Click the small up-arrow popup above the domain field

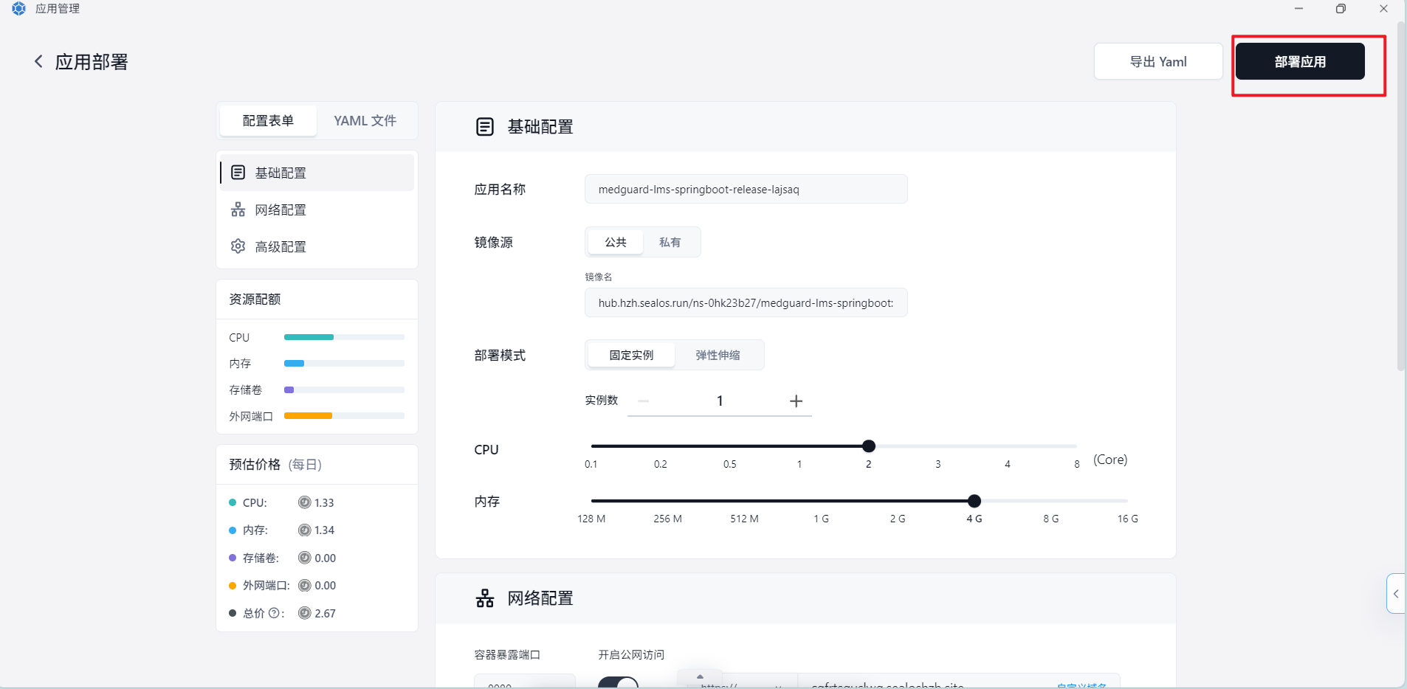pyautogui.click(x=700, y=676)
